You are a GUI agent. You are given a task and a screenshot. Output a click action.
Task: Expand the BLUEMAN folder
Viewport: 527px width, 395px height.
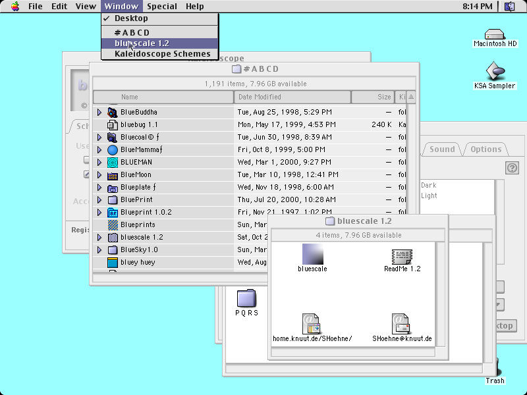coord(99,162)
